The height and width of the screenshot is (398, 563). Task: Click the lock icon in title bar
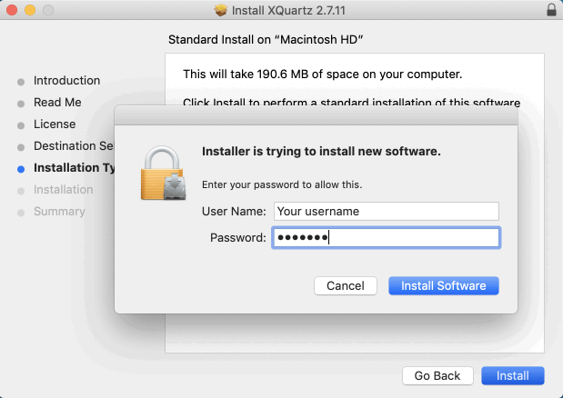pyautogui.click(x=551, y=10)
